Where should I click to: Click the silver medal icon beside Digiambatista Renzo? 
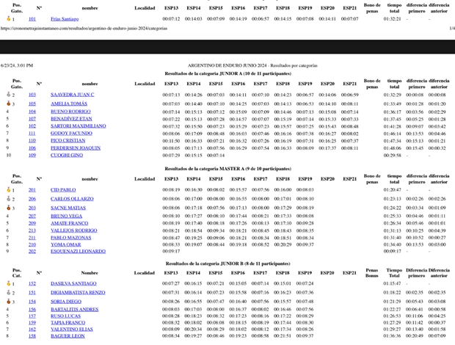(x=8, y=292)
